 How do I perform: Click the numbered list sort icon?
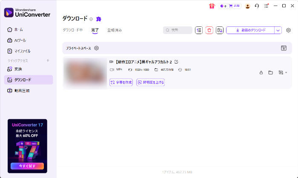tap(199, 30)
